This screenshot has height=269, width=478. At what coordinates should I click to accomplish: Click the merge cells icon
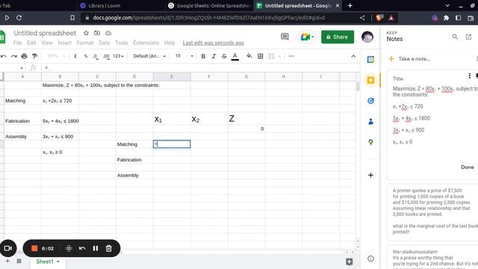[x=271, y=56]
